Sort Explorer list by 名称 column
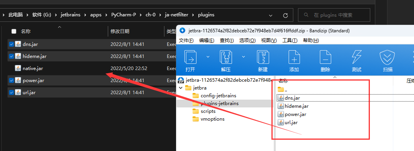The image size is (414, 151). (x=26, y=32)
